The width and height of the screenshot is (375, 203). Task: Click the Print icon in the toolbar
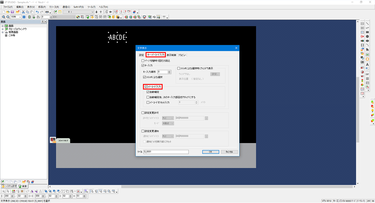pos(47,12)
